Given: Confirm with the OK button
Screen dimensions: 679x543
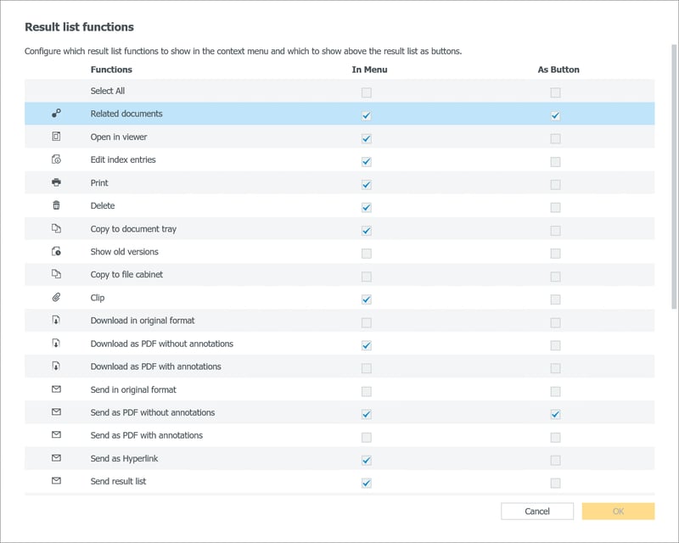Looking at the screenshot, I should [x=618, y=512].
